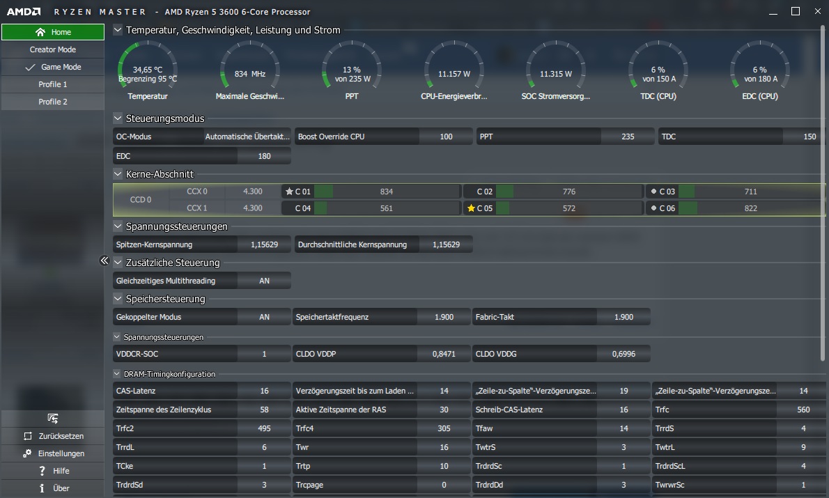Click the Hilfe question mark icon
829x498 pixels.
42,471
